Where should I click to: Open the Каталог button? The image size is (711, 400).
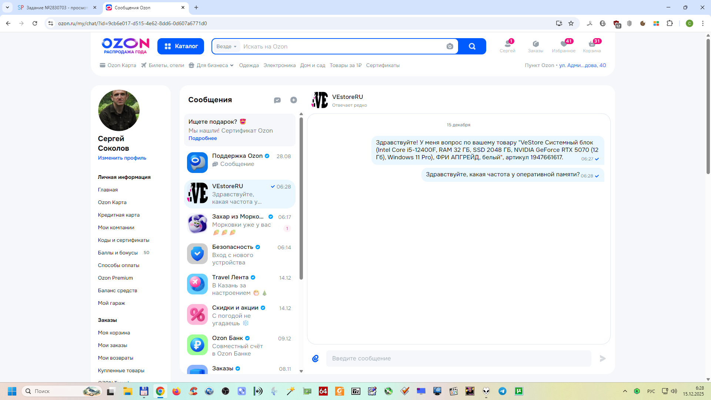[x=181, y=46]
